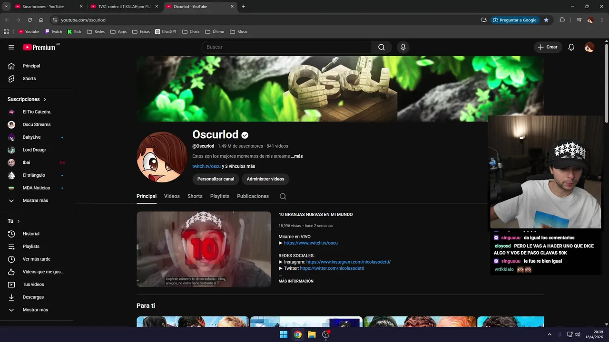Open the twitter.com/nicolasodetti link
The width and height of the screenshot is (609, 342).
[332, 268]
